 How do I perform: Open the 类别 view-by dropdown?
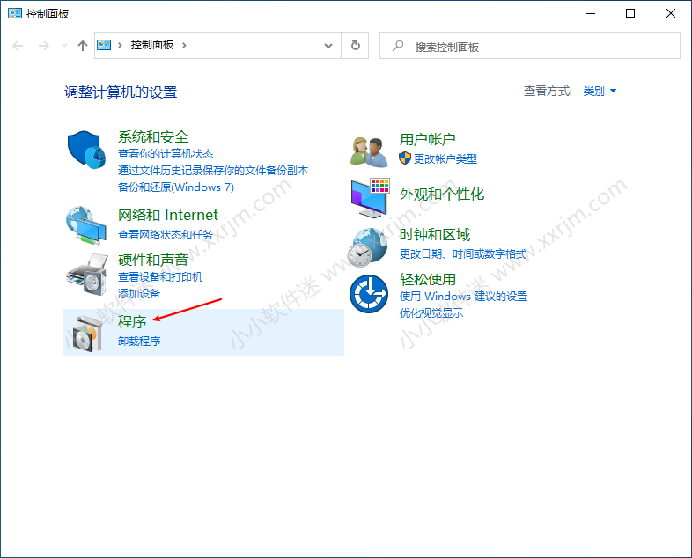click(600, 92)
